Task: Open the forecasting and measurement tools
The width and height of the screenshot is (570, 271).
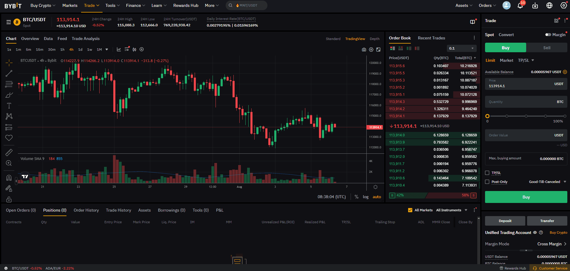Action: 9,127
